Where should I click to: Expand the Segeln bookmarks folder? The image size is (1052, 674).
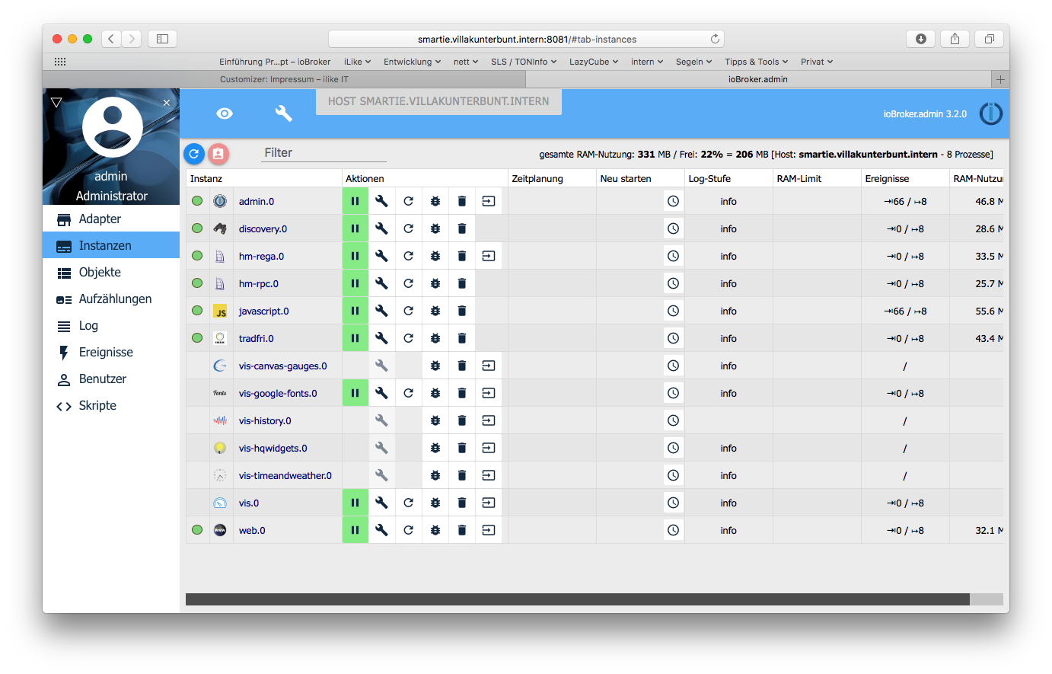pos(693,62)
